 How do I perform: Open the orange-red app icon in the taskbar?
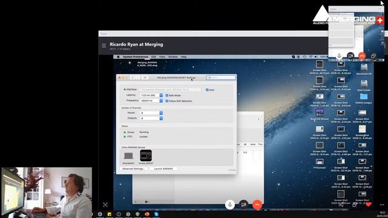click(x=147, y=214)
